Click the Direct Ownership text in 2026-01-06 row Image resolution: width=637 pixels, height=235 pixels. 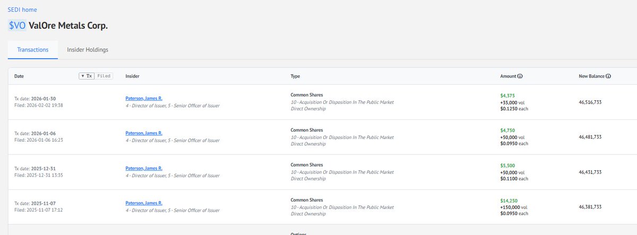[308, 144]
